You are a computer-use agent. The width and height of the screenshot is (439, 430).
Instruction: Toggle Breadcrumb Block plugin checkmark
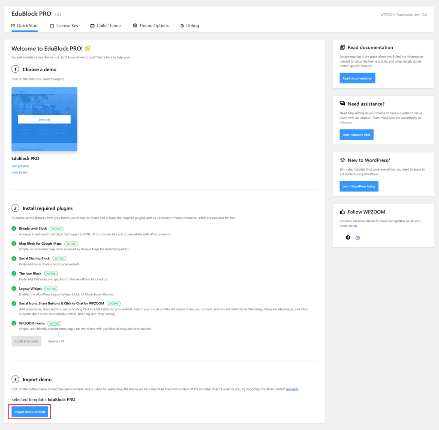point(14,229)
